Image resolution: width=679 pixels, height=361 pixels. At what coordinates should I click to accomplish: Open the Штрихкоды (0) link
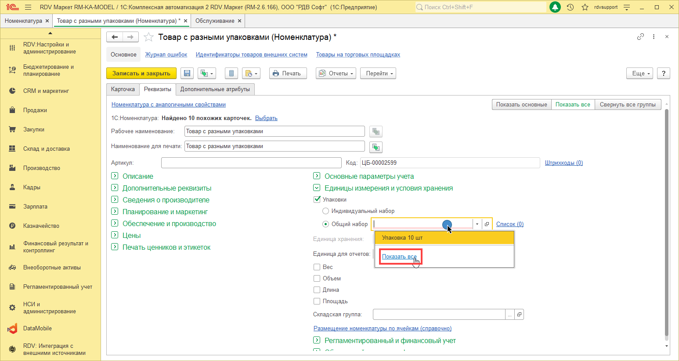pos(563,163)
